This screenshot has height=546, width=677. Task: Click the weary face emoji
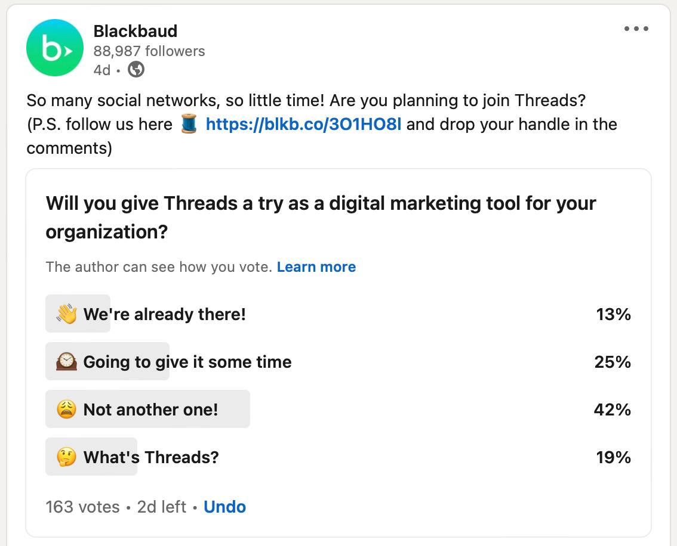tap(67, 409)
